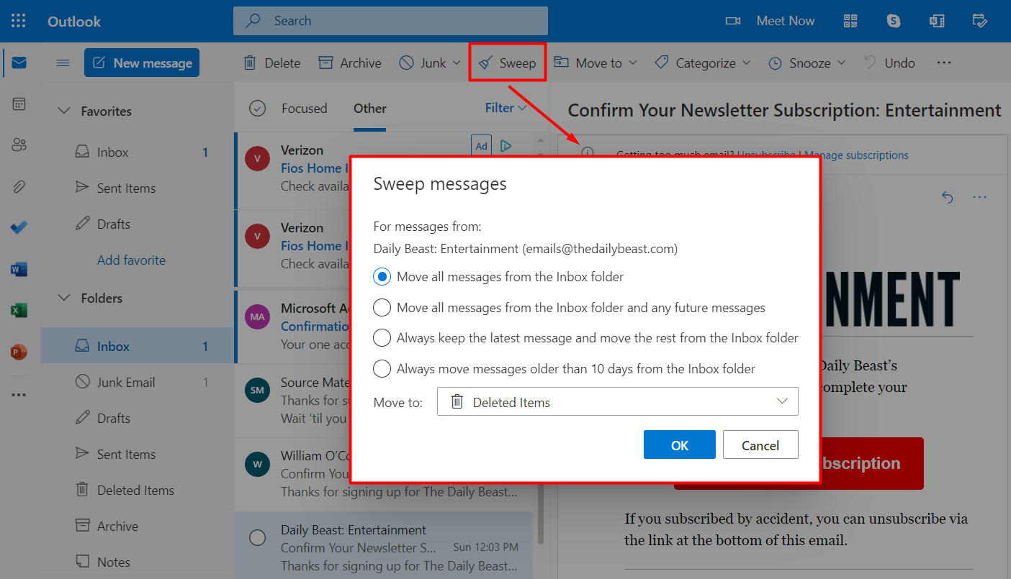Open Mail from the left app rail
The height and width of the screenshot is (579, 1011).
(19, 63)
